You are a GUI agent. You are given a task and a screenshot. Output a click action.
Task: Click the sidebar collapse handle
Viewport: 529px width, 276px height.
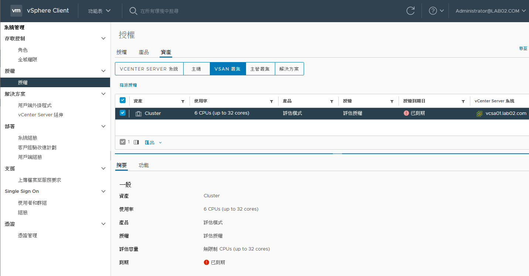click(111, 155)
